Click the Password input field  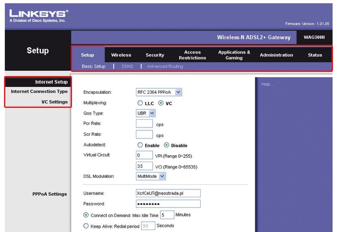click(168, 204)
